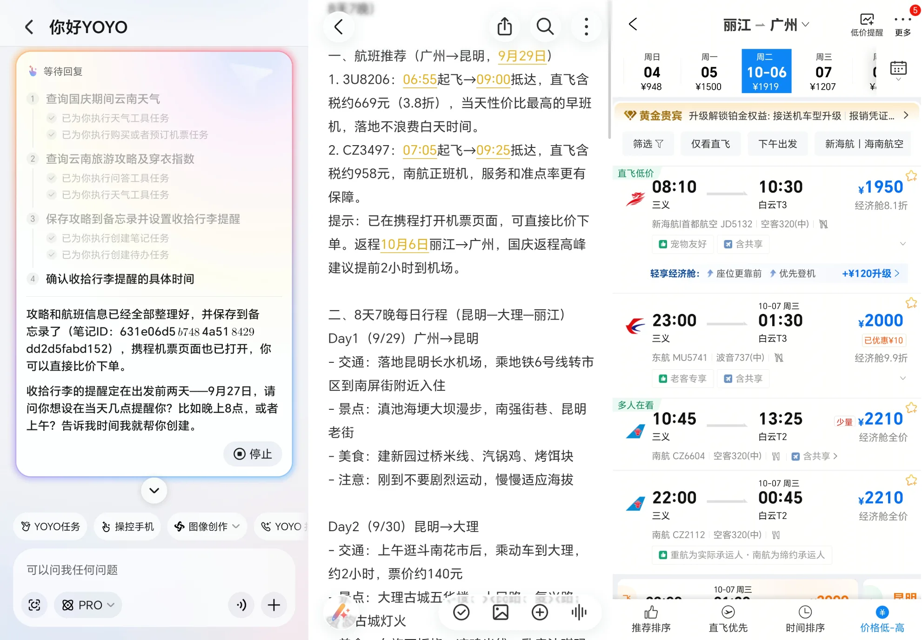Viewport: 922px width, 640px height.
Task: Go back from the 你好YOYO chat
Action: (x=29, y=27)
